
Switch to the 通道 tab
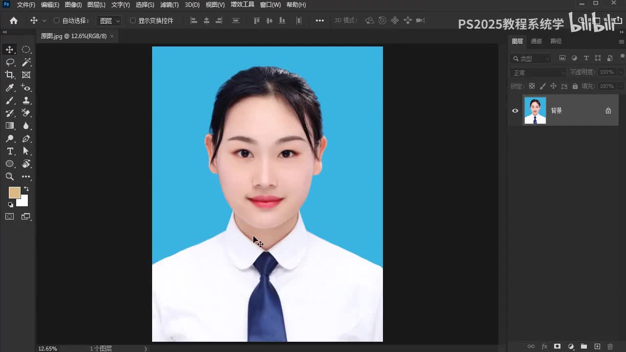pyautogui.click(x=537, y=41)
